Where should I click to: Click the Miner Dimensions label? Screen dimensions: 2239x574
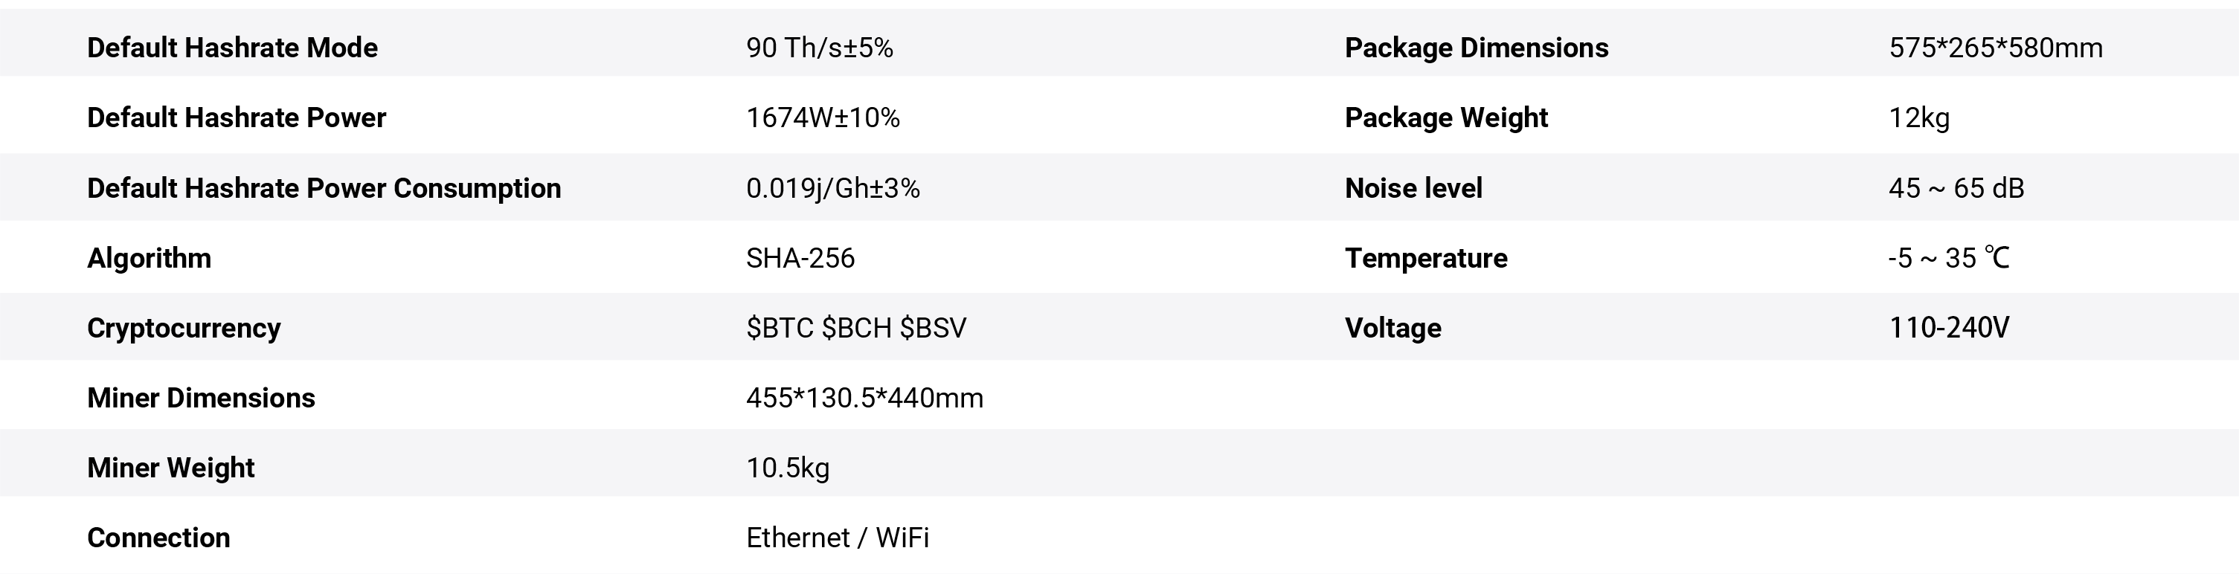point(201,398)
